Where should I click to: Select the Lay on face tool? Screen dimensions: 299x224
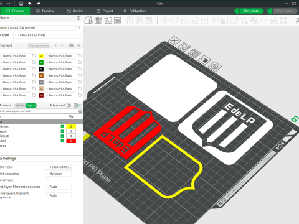click(195, 21)
